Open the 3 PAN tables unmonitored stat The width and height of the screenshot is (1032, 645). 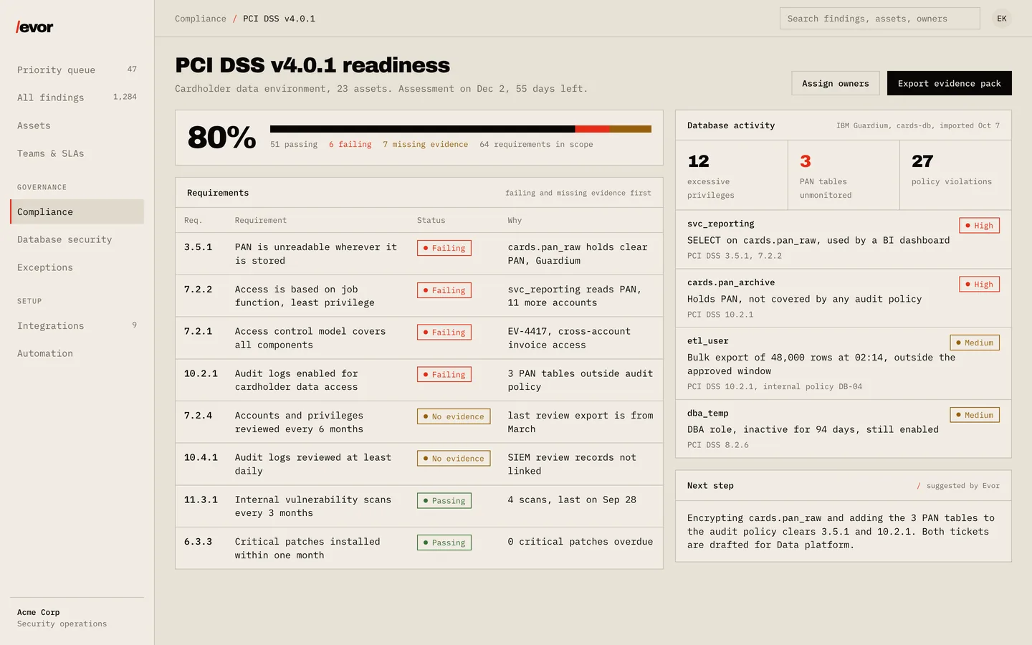(844, 175)
